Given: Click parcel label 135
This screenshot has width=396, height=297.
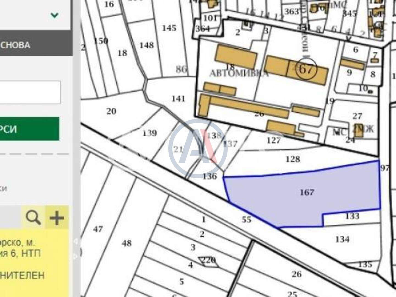Looking at the screenshot, I should click(x=365, y=264).
